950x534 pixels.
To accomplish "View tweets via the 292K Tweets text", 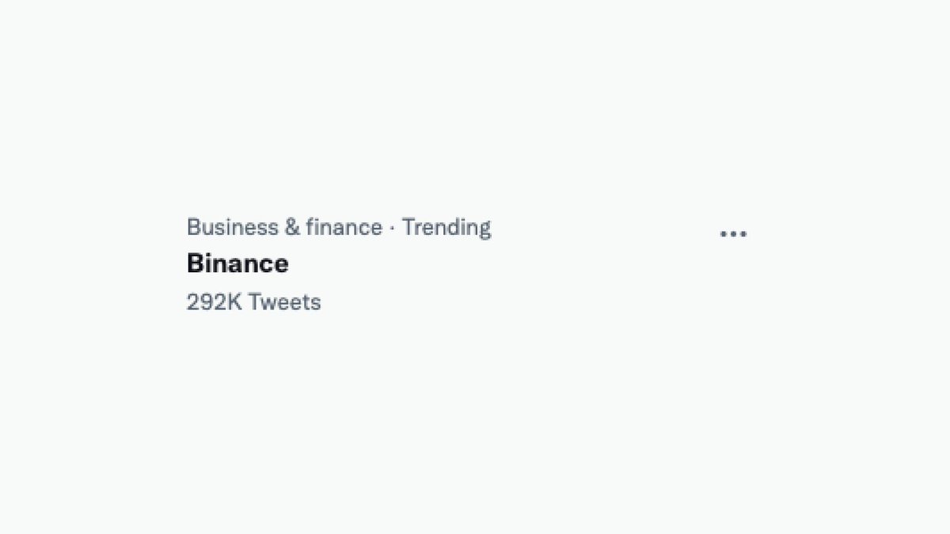I will pyautogui.click(x=253, y=302).
